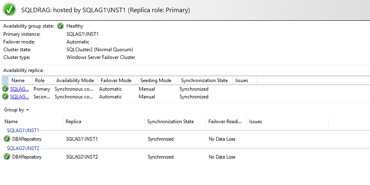370x185 pixels.
Task: Sort replicas by Synchronization State column
Action: (x=204, y=81)
